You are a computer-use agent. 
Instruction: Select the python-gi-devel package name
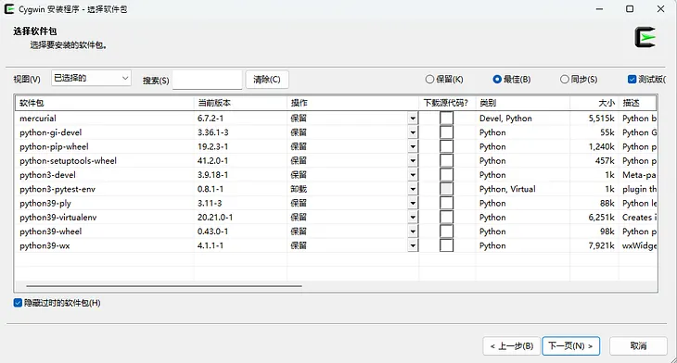[50, 132]
